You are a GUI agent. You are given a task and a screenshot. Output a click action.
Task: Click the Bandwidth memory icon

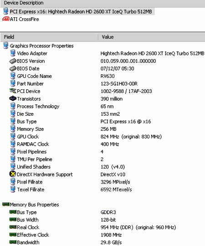point(13,242)
